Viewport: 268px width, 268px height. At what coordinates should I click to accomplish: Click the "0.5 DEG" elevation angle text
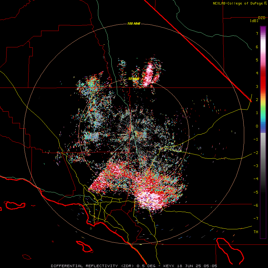coord(146,266)
